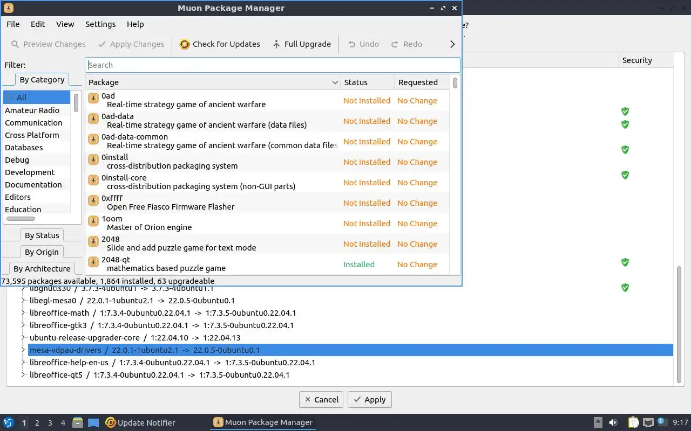Expand the By Status filter section
The image size is (691, 431).
[42, 235]
